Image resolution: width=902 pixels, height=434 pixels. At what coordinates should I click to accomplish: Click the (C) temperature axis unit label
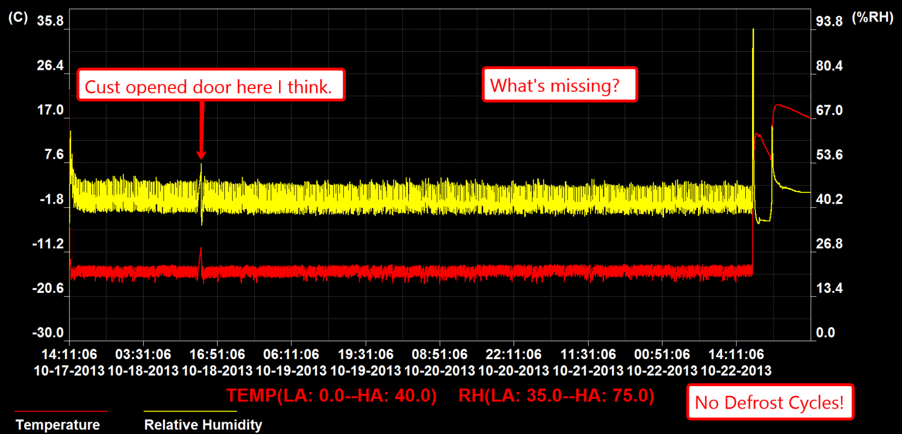18,17
